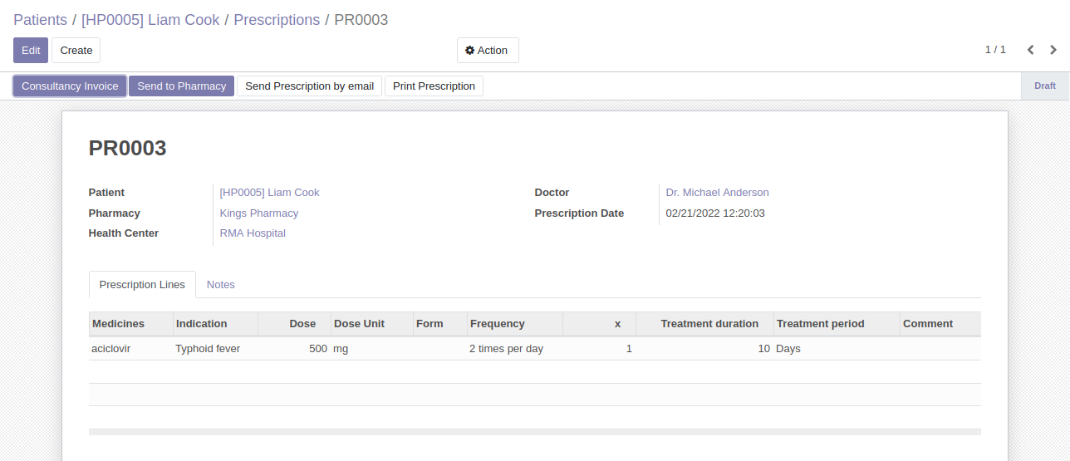Select the aciclovir prescription line
This screenshot has width=1070, height=461.
(535, 349)
